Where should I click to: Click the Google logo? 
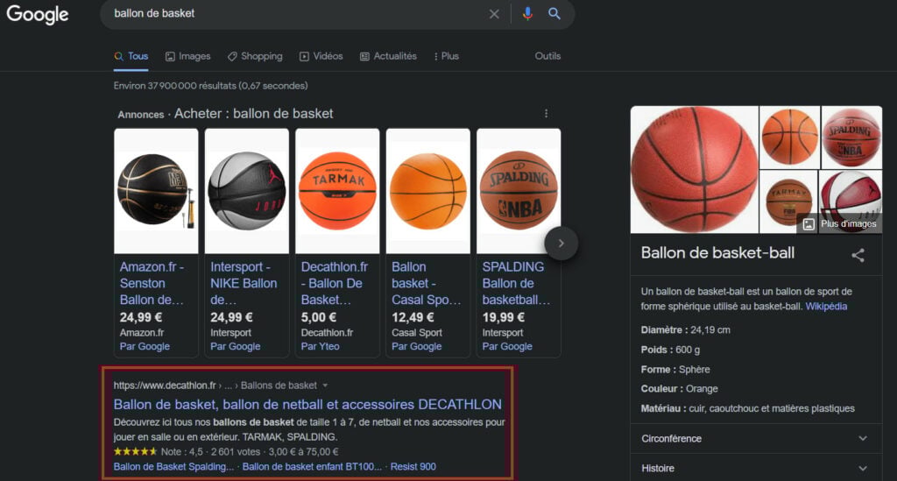pos(37,14)
